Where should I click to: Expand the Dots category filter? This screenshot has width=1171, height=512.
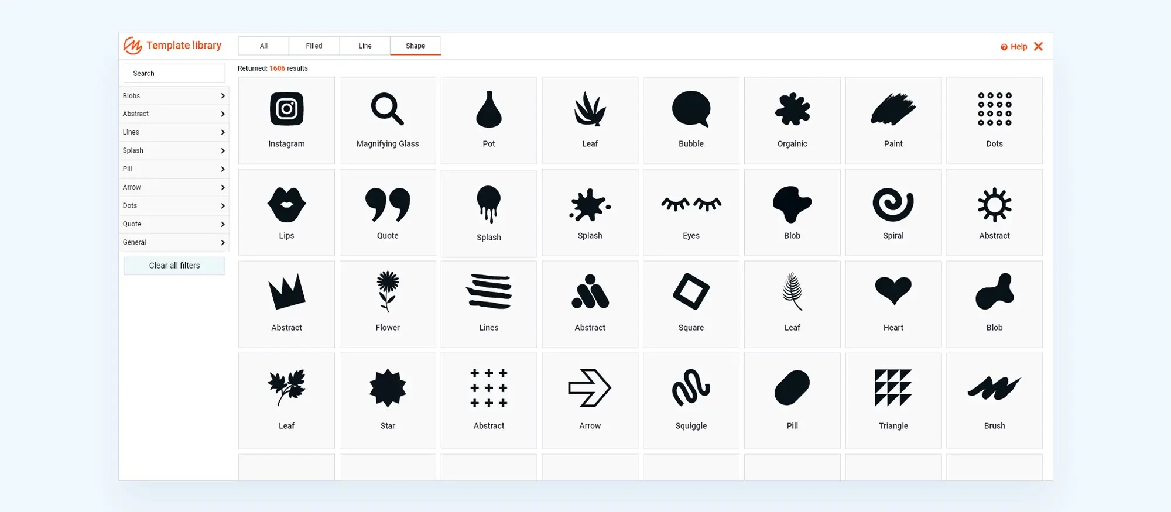pyautogui.click(x=174, y=206)
